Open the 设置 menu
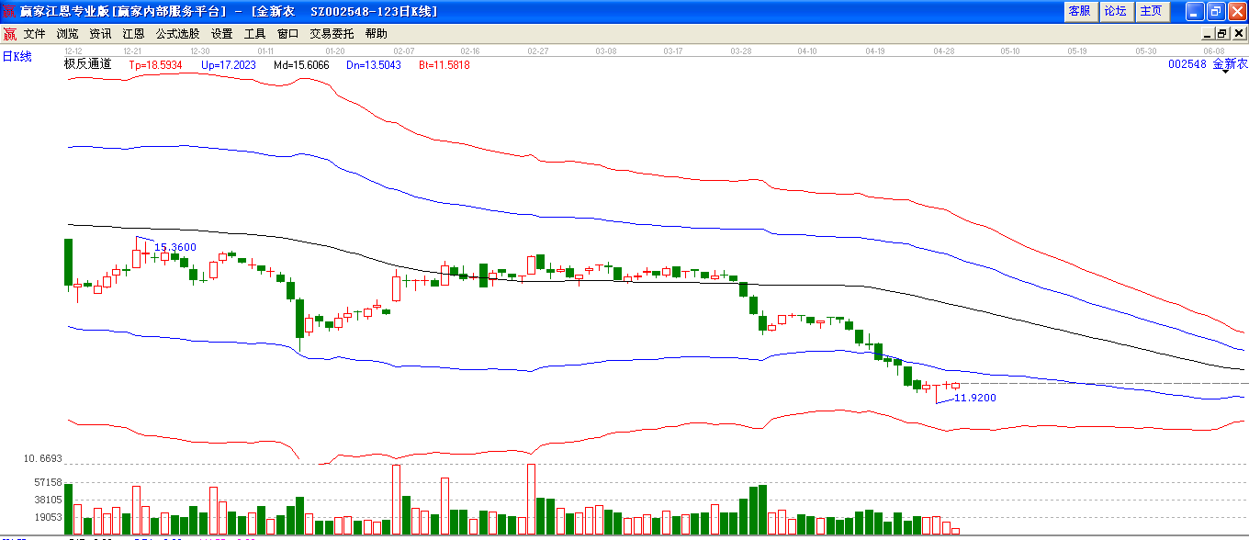The width and height of the screenshot is (1249, 540). pos(221,33)
